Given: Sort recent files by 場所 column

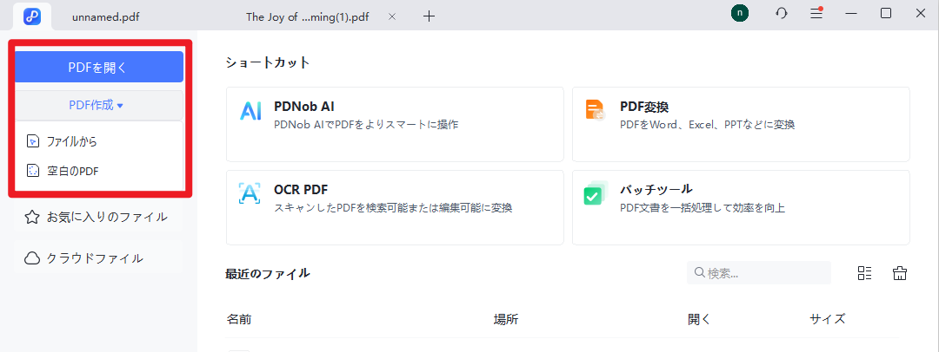Looking at the screenshot, I should pyautogui.click(x=505, y=319).
